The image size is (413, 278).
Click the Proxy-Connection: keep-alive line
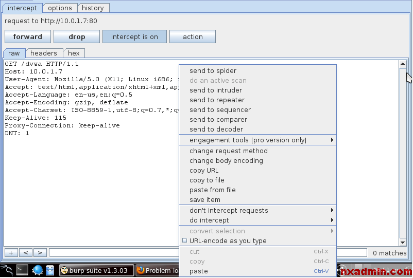pyautogui.click(x=62, y=125)
